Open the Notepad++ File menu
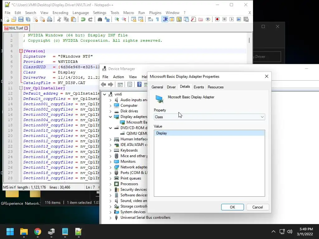 [x=7, y=12]
